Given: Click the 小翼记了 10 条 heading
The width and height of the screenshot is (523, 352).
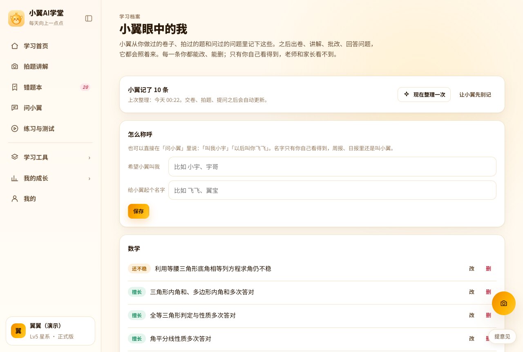Looking at the screenshot, I should click(148, 90).
